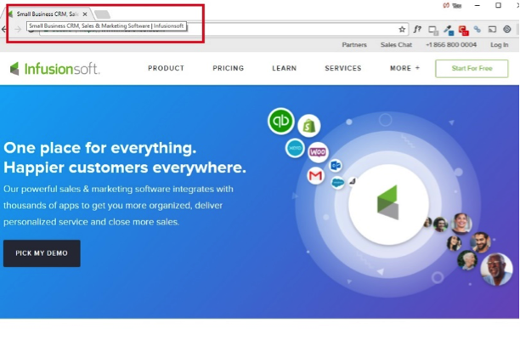Click the 'Happier customers everywhere.' headline
Image resolution: width=520 pixels, height=341 pixels.
(x=125, y=168)
